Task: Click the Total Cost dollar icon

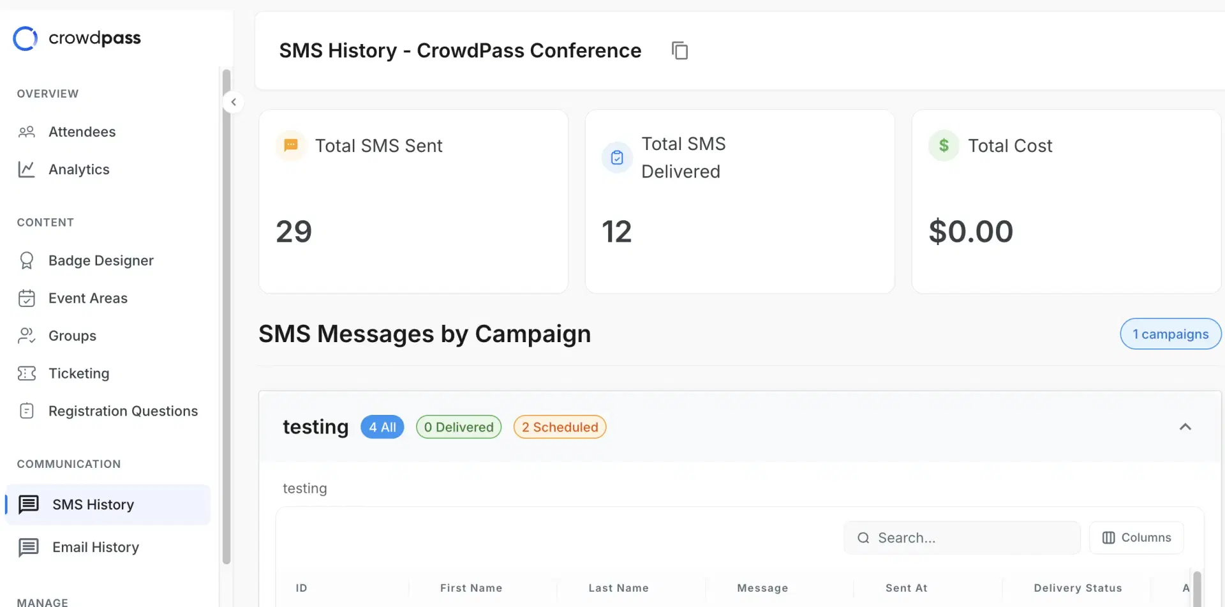Action: 944,145
